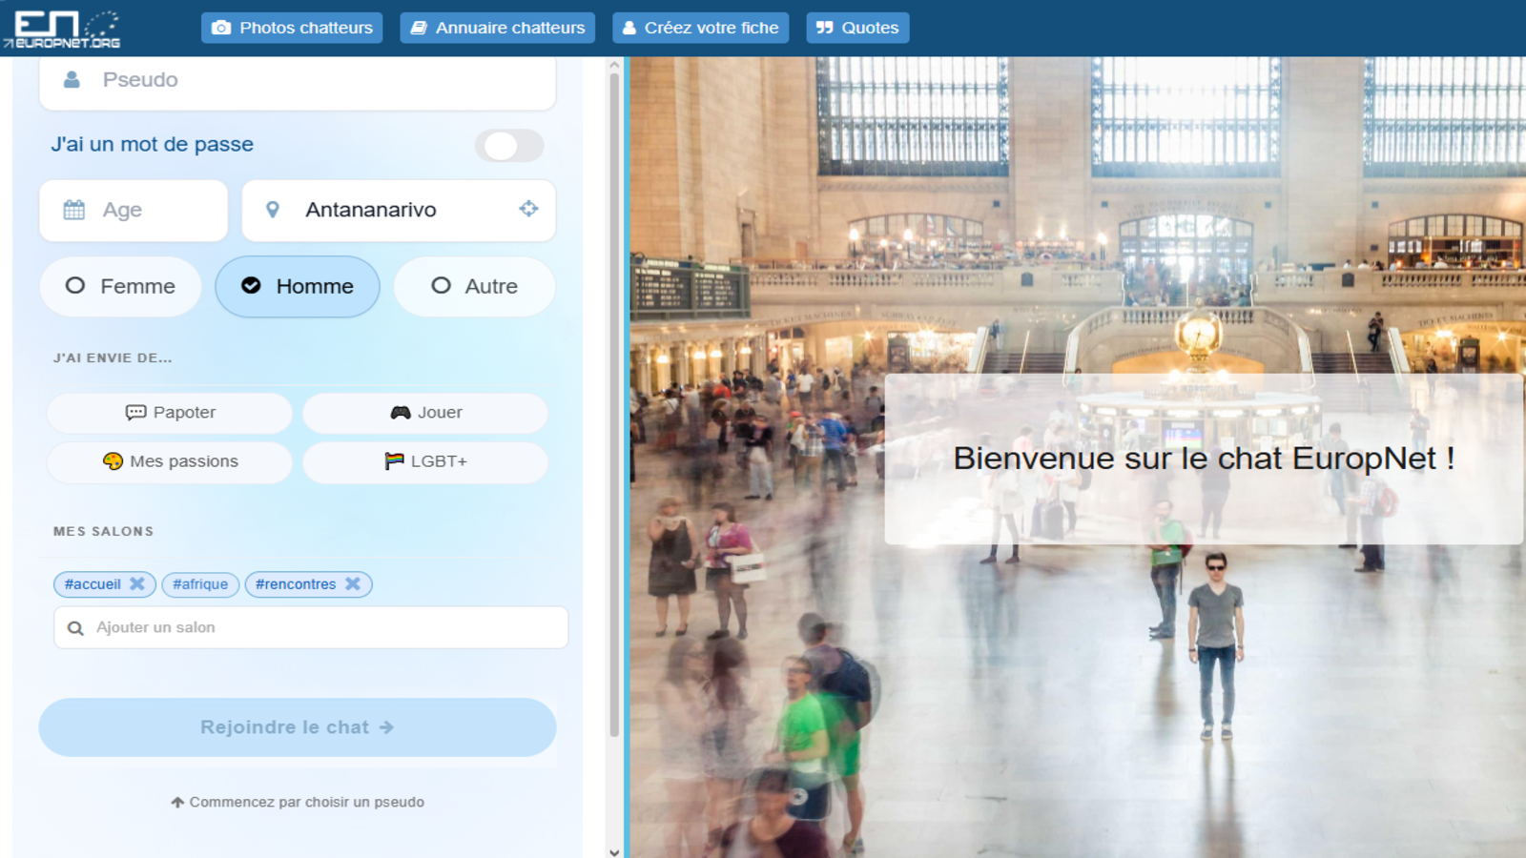Remove the #accueil salon tag
This screenshot has height=858, width=1526.
coord(137,583)
